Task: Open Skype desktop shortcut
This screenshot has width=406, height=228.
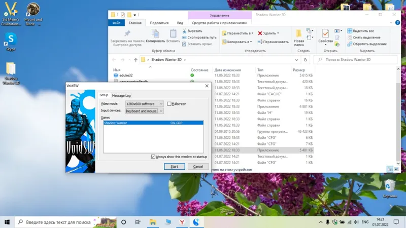Action: [11, 42]
